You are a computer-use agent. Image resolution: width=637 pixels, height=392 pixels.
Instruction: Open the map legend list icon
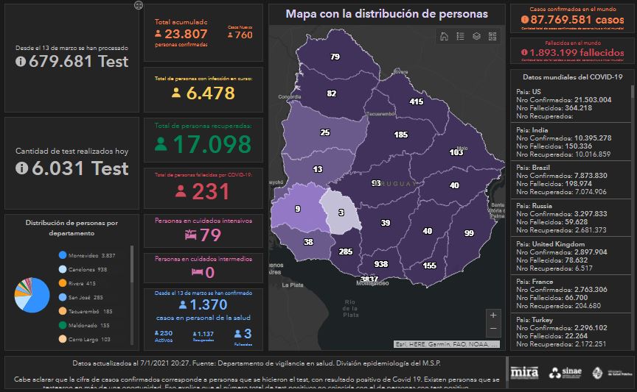pos(460,36)
